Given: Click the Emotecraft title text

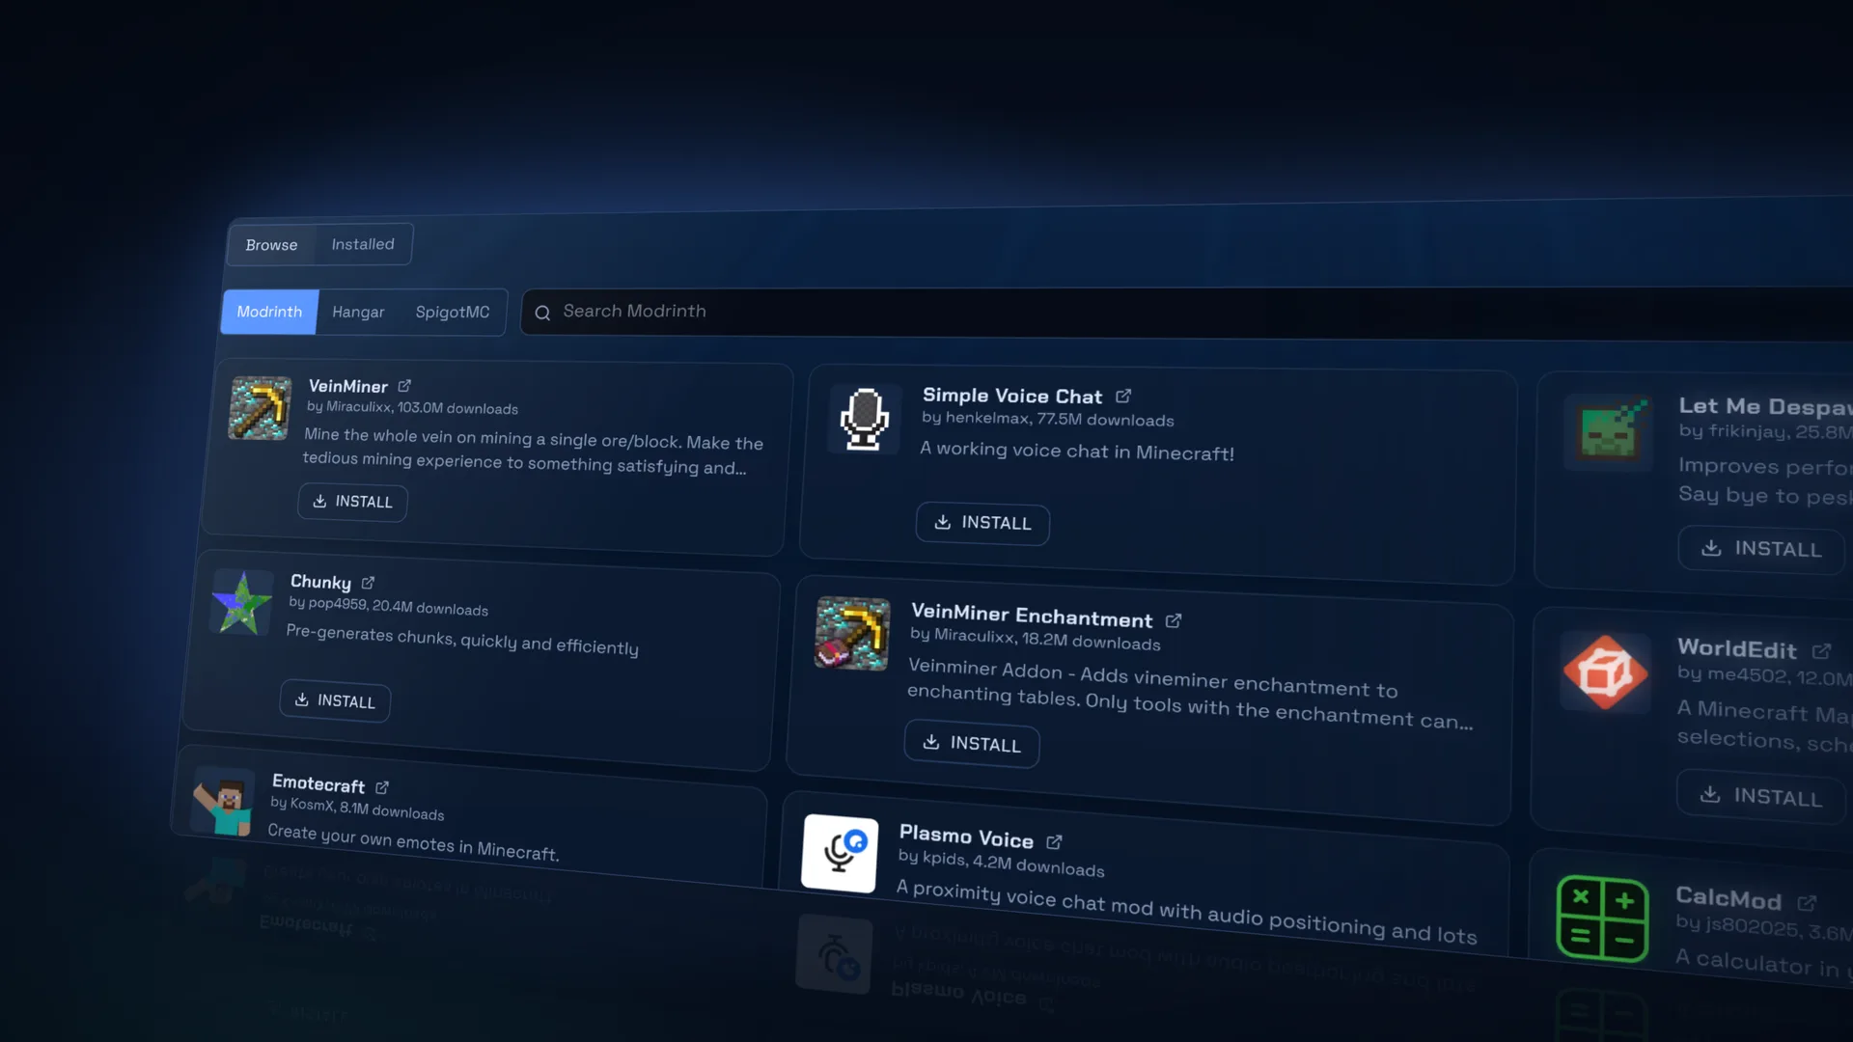Looking at the screenshot, I should click(x=318, y=783).
